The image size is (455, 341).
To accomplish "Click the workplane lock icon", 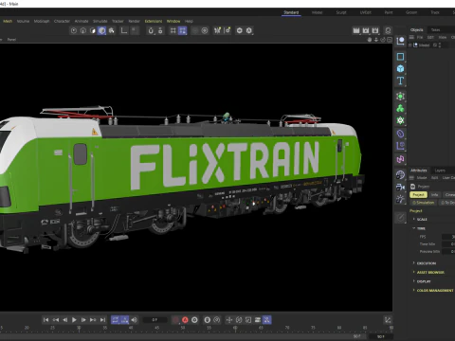I will tap(160, 30).
